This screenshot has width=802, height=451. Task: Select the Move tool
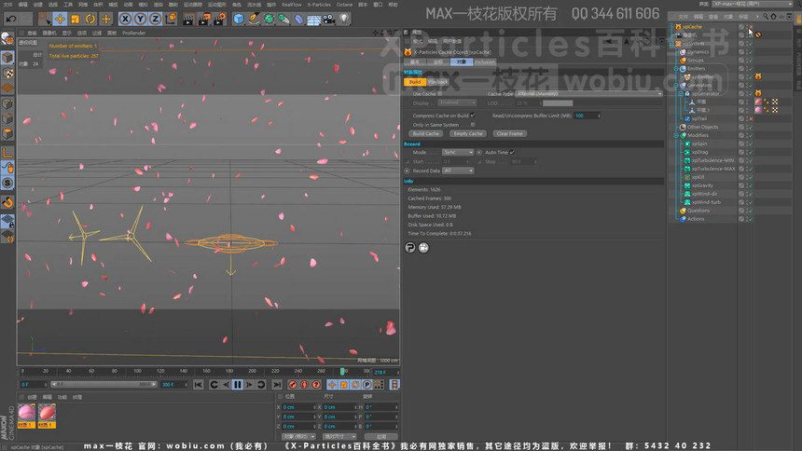(x=60, y=20)
